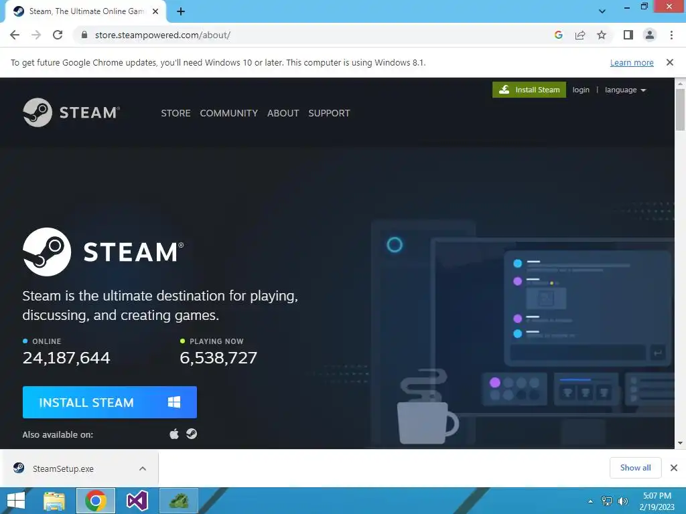The width and height of the screenshot is (686, 514).
Task: Expand the language dropdown
Action: point(625,90)
